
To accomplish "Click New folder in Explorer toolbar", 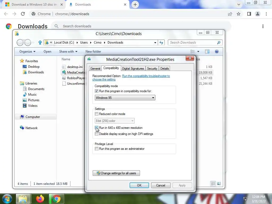I will coord(93,52).
